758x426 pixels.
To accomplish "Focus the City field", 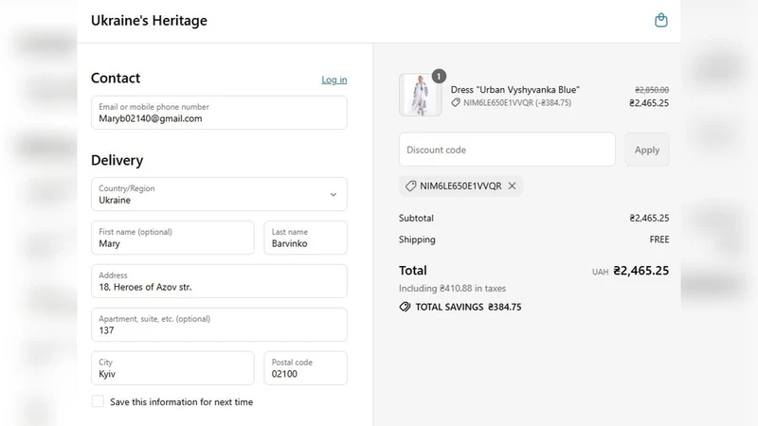I will coord(172,368).
